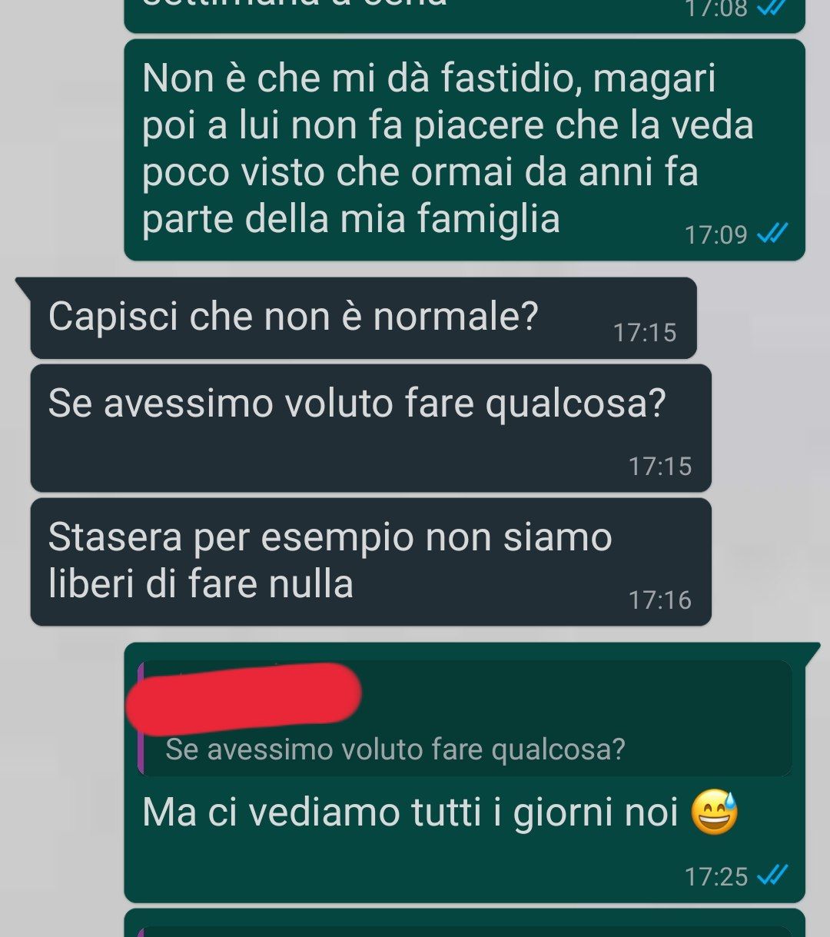Tap the double check marks next to 17:25
Screen dimensions: 830x937
click(772, 876)
